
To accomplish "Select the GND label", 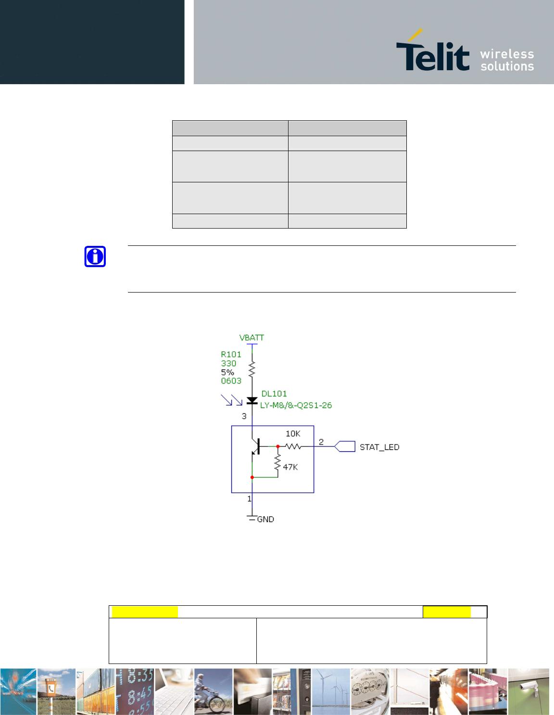I will tap(265, 519).
